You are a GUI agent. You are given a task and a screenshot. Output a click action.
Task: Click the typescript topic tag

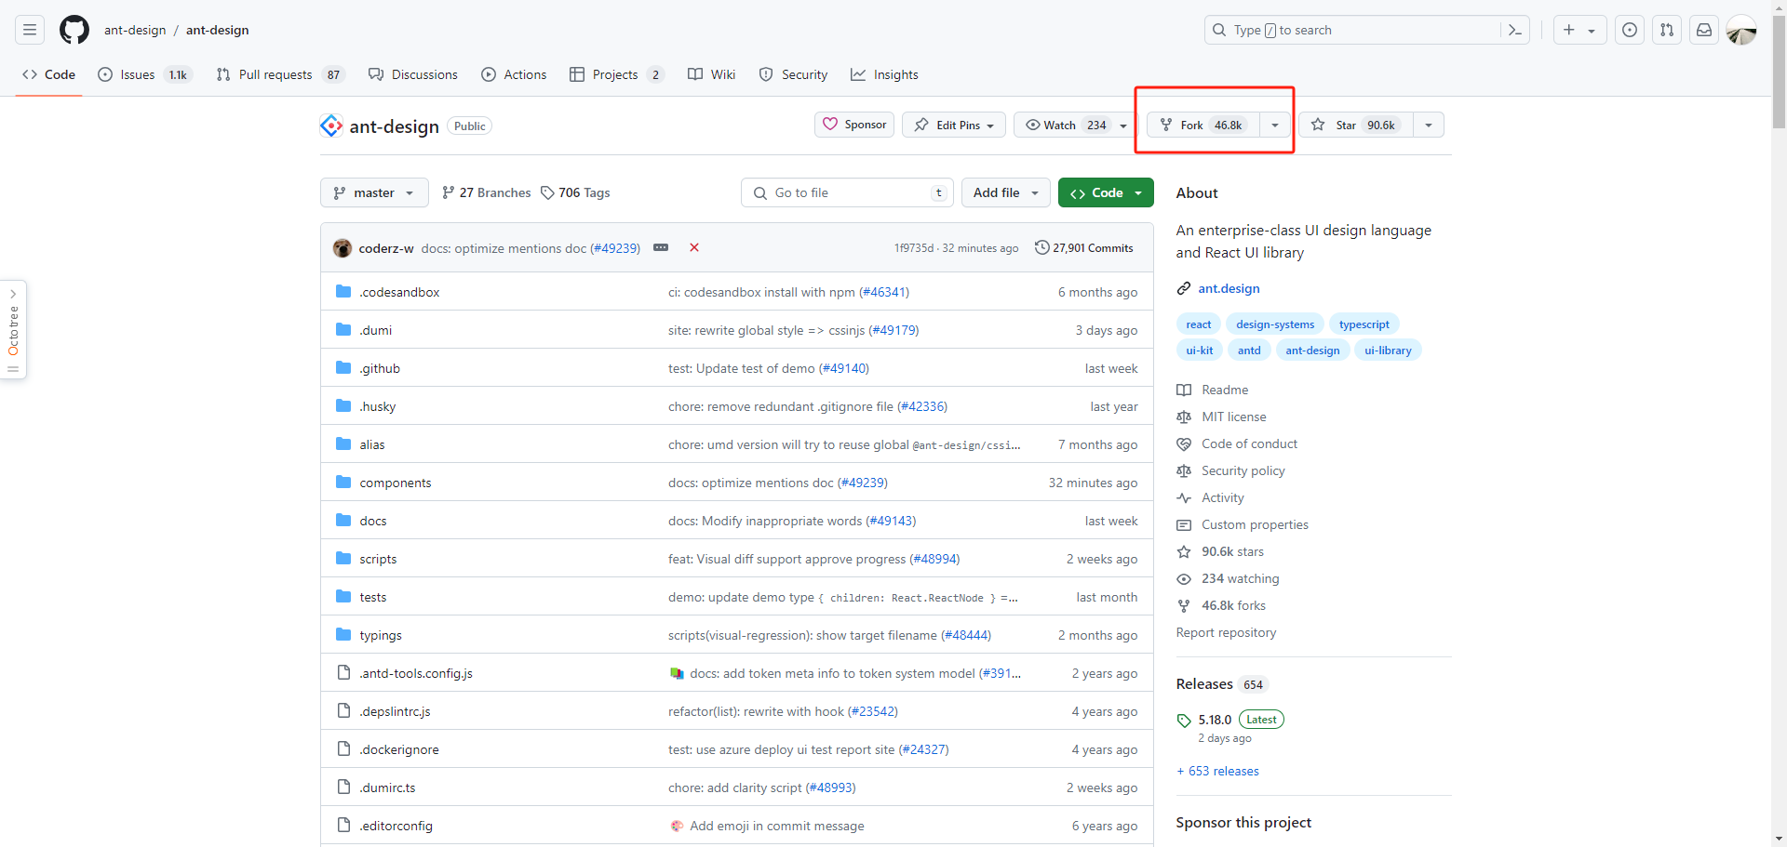[x=1364, y=324]
